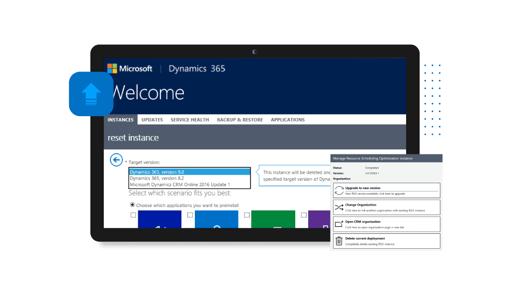Open the Backup & Restore tab
This screenshot has width=509, height=286.
point(240,120)
